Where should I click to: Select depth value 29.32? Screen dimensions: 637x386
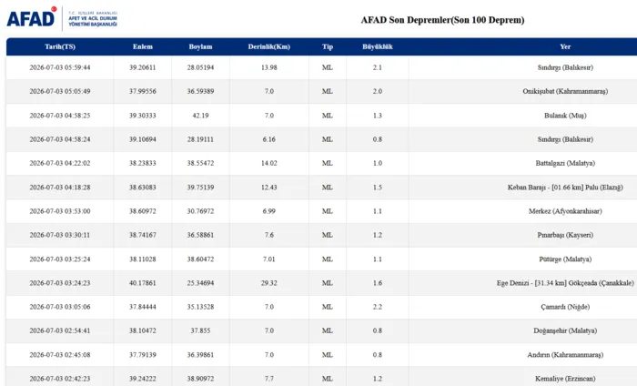[x=269, y=283]
